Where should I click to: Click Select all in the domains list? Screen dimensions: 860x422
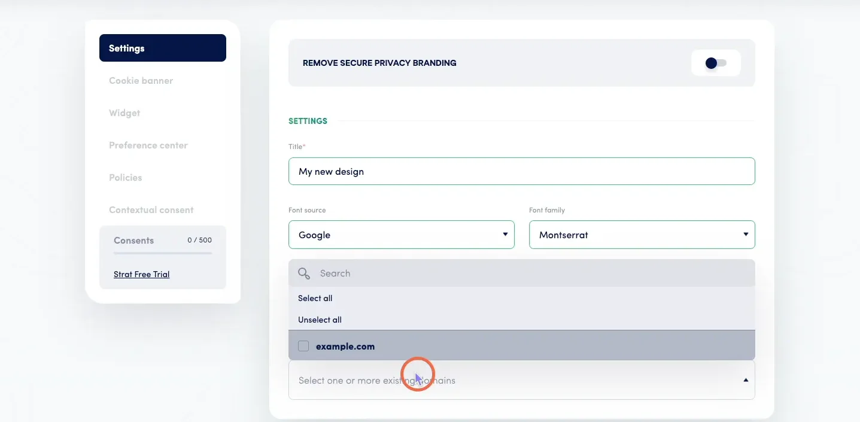tap(315, 298)
